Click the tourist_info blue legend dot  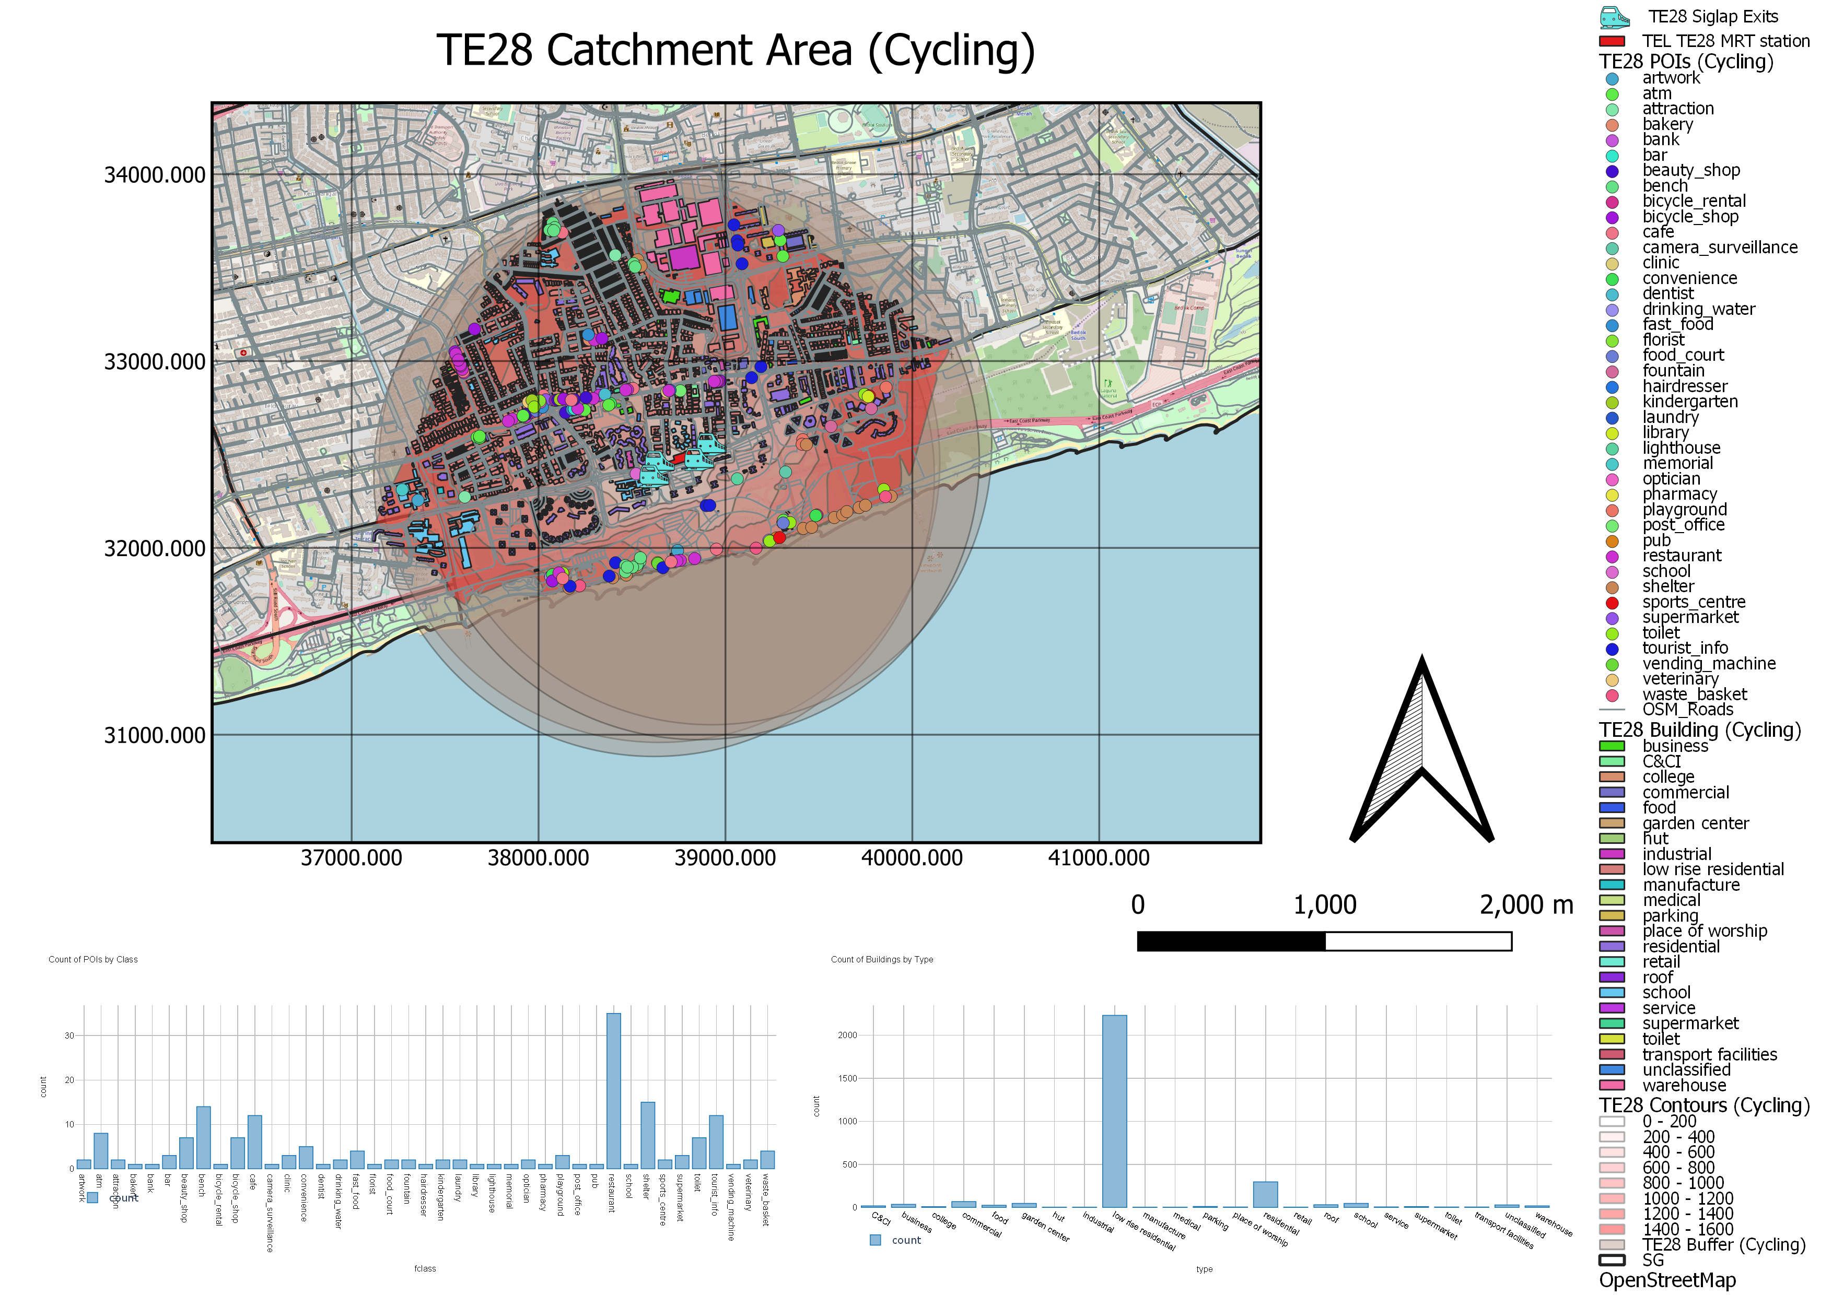1612,649
